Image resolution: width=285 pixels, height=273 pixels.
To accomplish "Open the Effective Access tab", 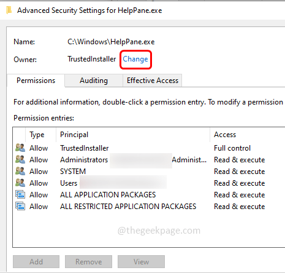I will click(x=153, y=81).
